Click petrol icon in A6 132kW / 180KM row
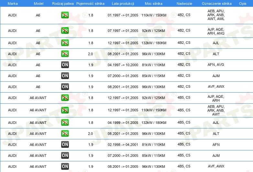The height and width of the screenshot is (172, 253). tap(65, 43)
